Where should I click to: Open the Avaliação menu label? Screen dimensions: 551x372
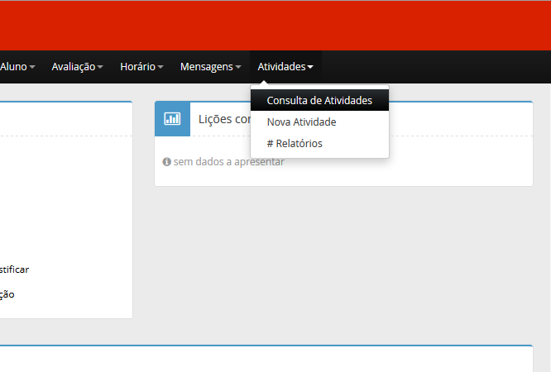73,66
